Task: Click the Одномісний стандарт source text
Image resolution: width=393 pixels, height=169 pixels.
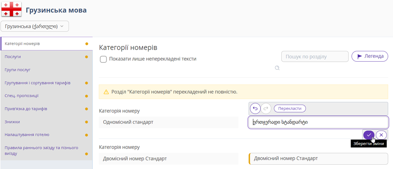Action: (128, 122)
